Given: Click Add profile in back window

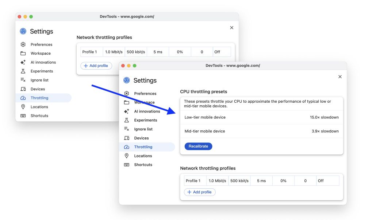Looking at the screenshot, I should pyautogui.click(x=96, y=66).
